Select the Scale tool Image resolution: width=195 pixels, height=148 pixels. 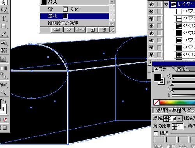4,42
